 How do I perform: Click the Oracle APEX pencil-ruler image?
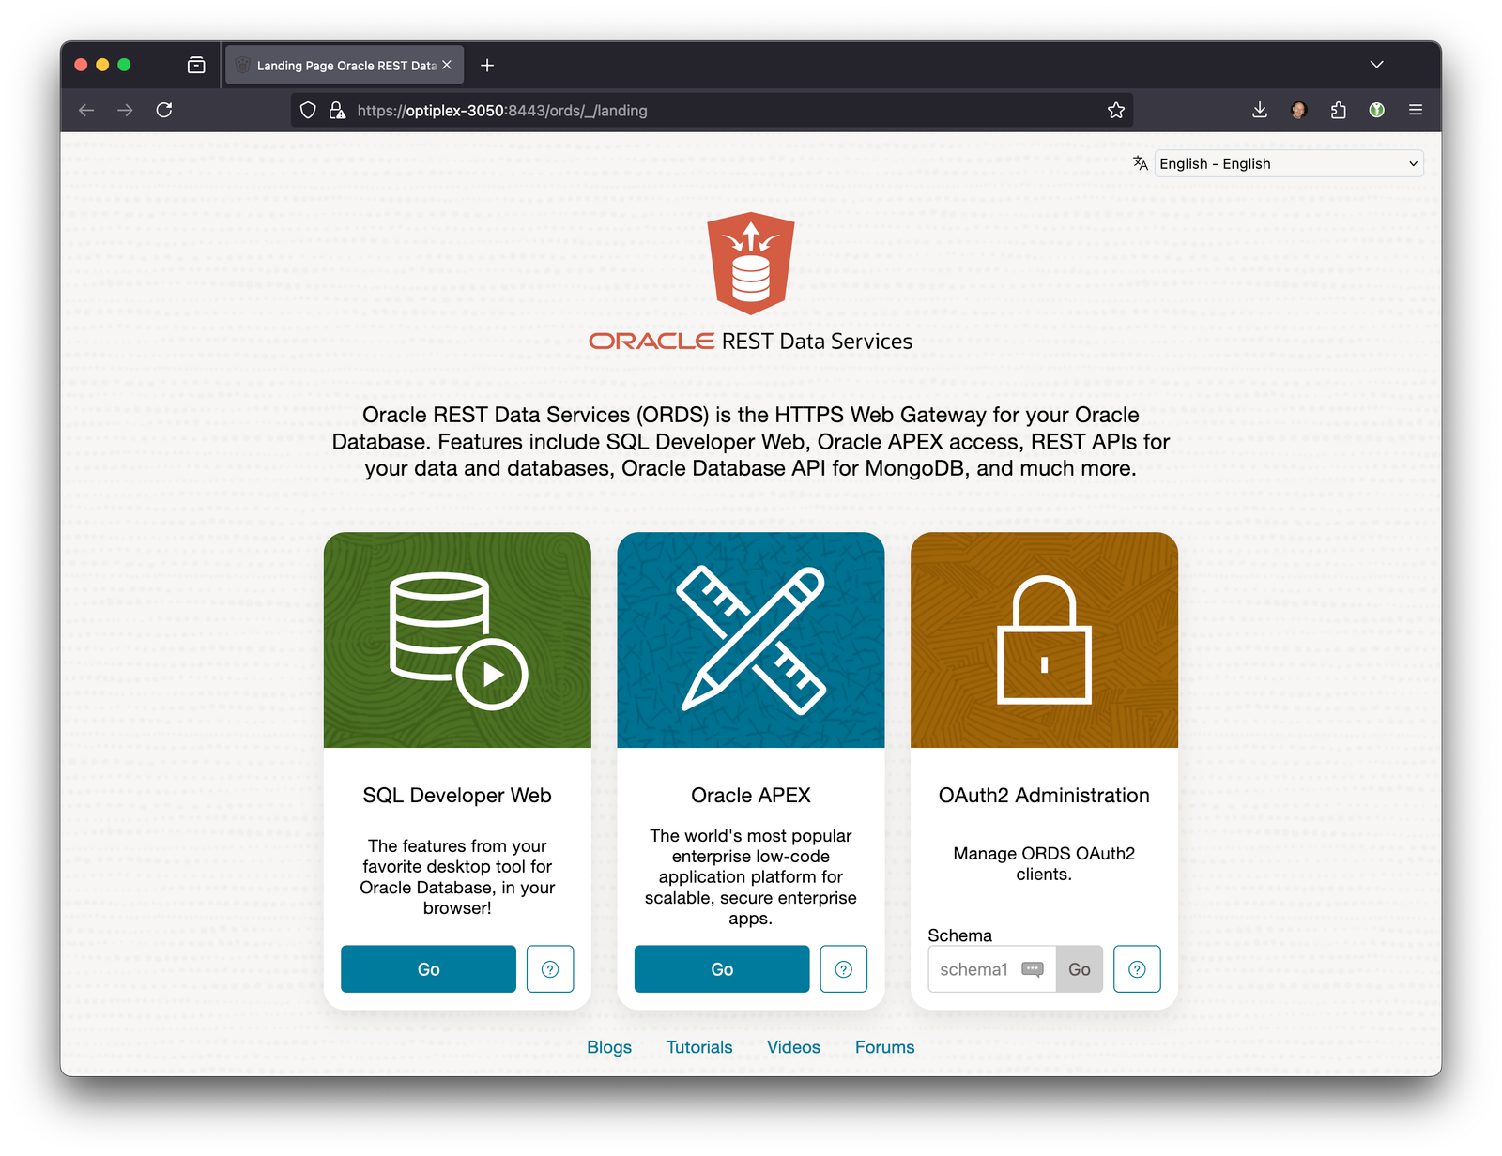(x=751, y=640)
